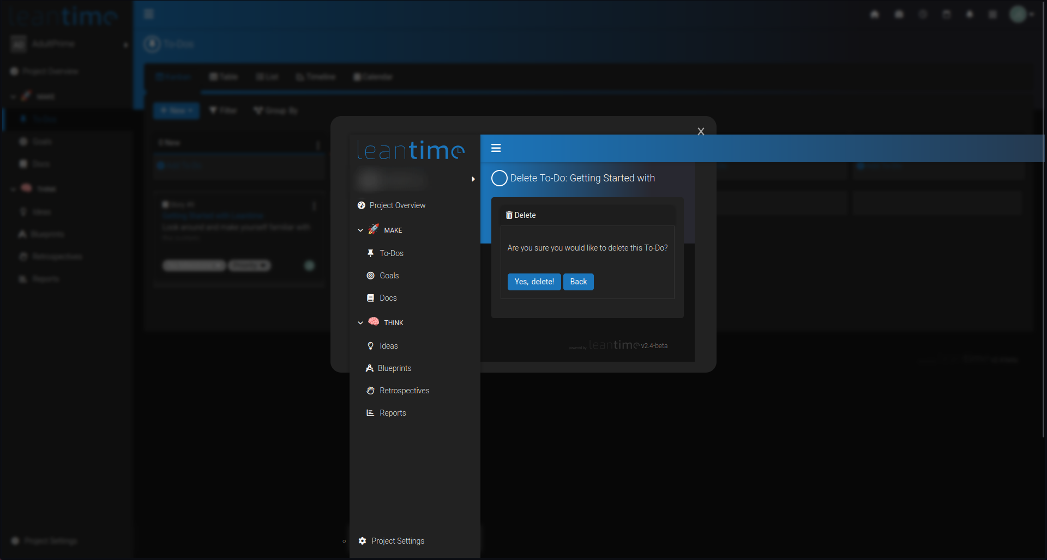Click the leantime logo
Screen dimensions: 1047x560
pos(411,150)
